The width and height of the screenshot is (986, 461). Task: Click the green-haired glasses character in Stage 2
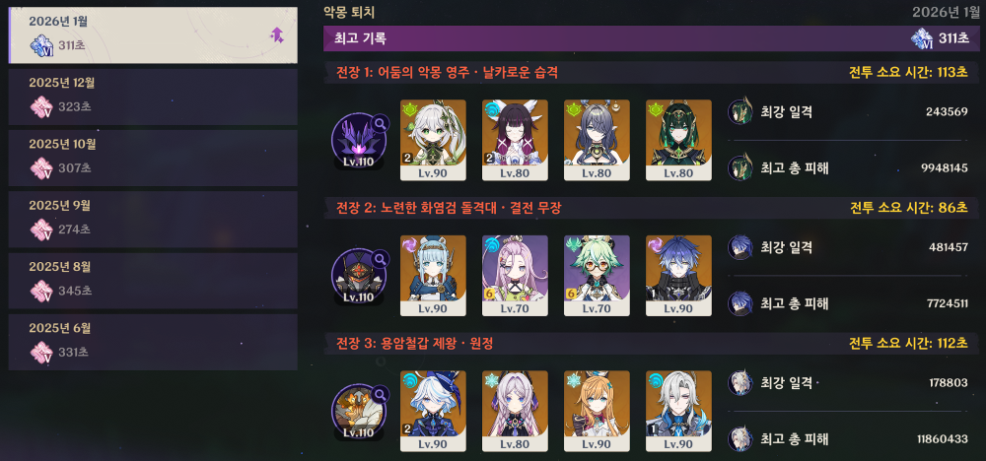pyautogui.click(x=597, y=276)
